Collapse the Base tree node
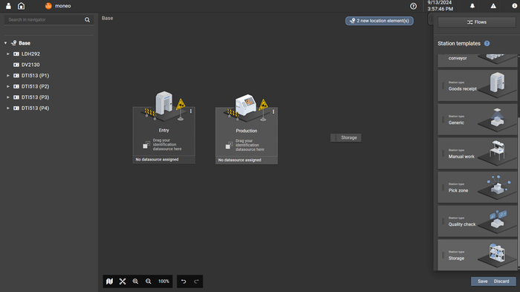The width and height of the screenshot is (520, 292). (6, 43)
